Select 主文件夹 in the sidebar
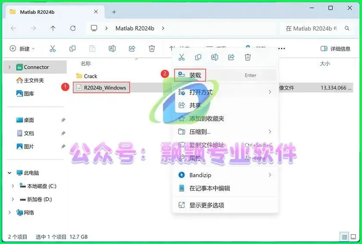Viewport: 362px width, 244px height. coord(30,80)
